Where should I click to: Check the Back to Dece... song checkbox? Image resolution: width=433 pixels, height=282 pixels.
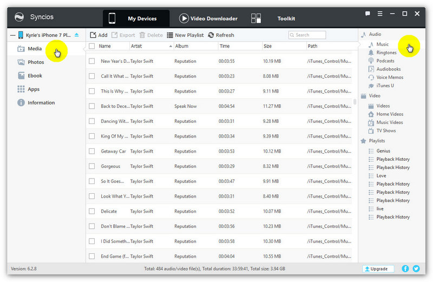[91, 106]
